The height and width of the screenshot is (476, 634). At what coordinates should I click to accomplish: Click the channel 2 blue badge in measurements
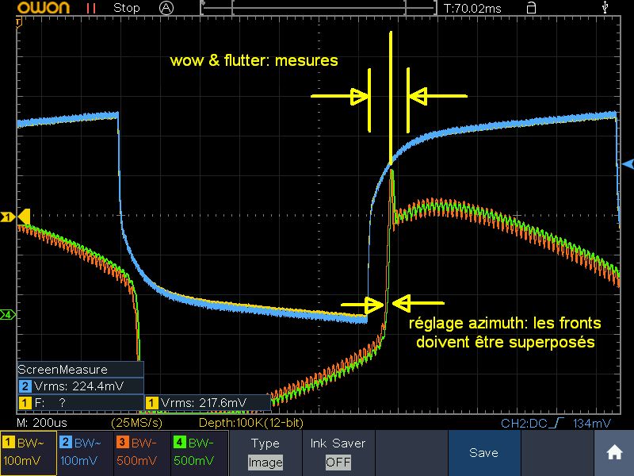(x=25, y=386)
